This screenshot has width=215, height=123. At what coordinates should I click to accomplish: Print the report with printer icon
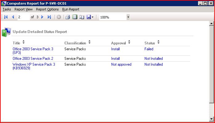[67, 17]
